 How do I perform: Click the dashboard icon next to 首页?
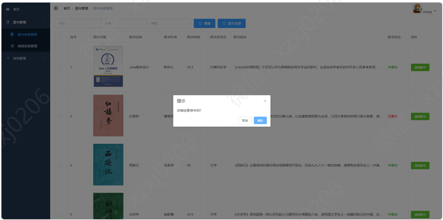(8, 9)
